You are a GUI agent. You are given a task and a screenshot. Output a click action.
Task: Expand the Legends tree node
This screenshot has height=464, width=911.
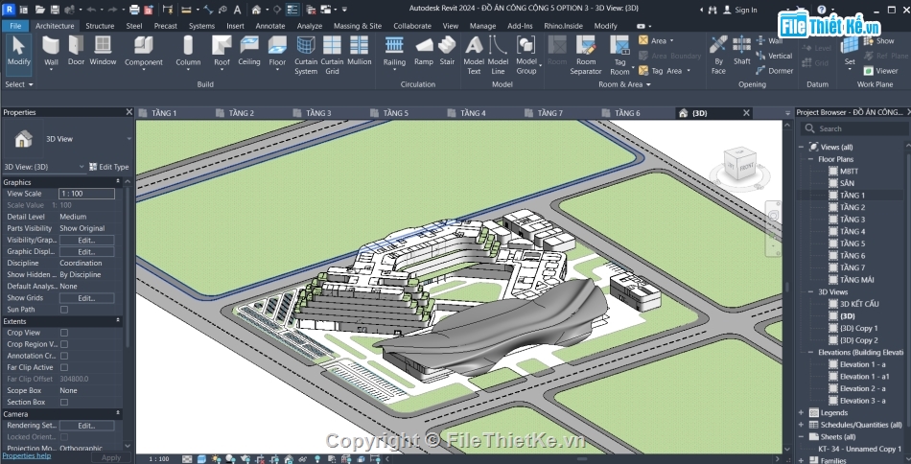801,413
